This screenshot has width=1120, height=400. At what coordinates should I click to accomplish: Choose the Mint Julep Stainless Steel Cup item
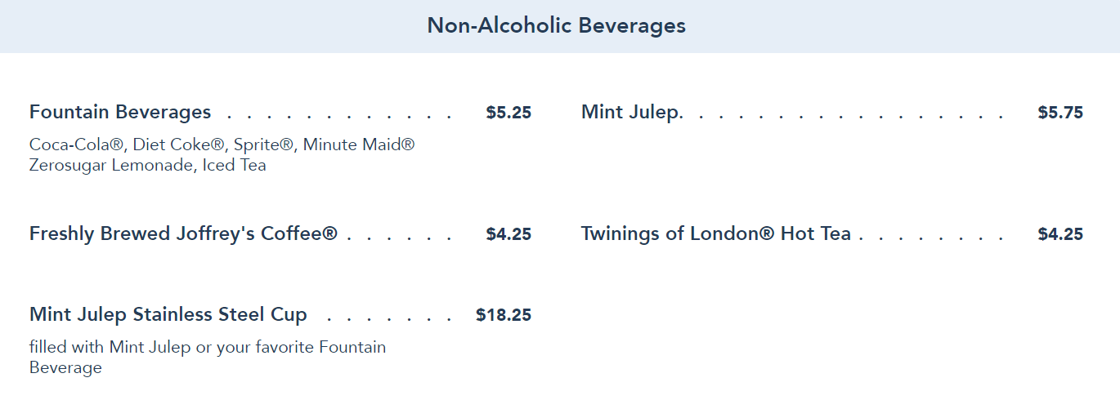point(168,314)
